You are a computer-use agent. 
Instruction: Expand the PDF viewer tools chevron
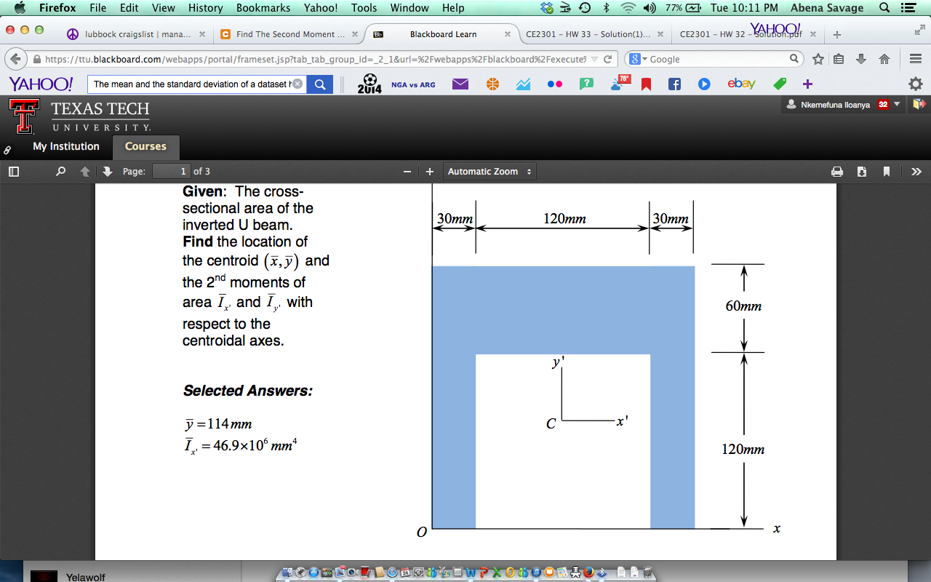[x=916, y=172]
